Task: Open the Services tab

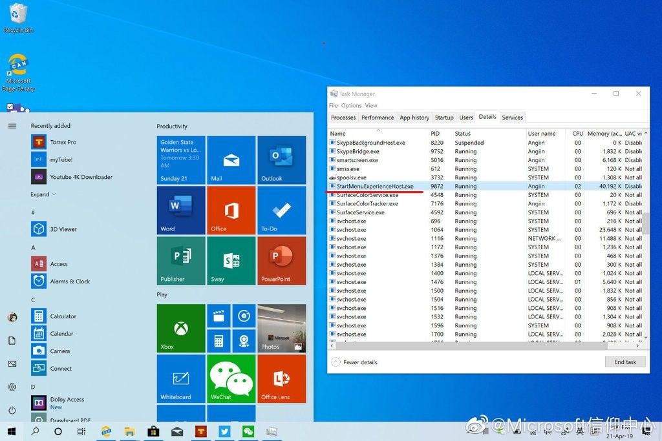Action: pos(512,118)
